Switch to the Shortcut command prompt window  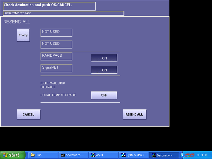pos(72,155)
